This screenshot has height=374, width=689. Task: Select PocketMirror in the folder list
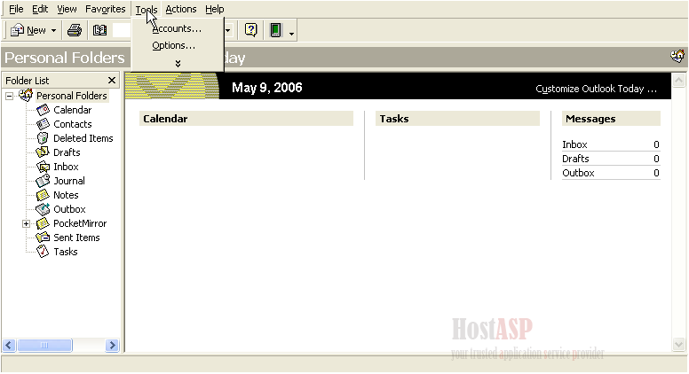pyautogui.click(x=80, y=223)
